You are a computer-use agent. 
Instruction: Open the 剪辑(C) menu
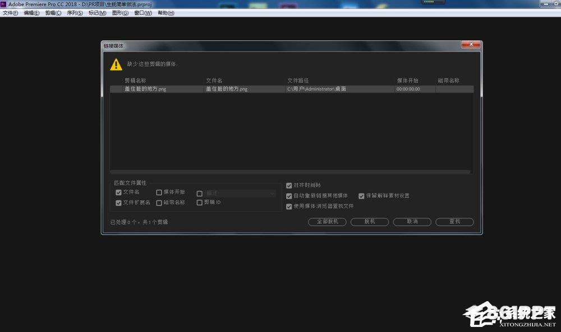pyautogui.click(x=53, y=13)
